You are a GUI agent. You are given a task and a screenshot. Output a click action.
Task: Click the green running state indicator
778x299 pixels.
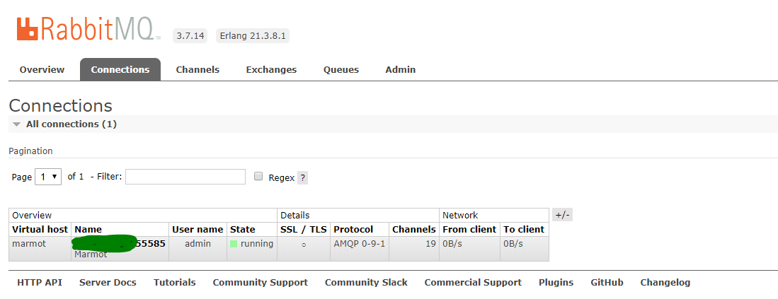233,244
